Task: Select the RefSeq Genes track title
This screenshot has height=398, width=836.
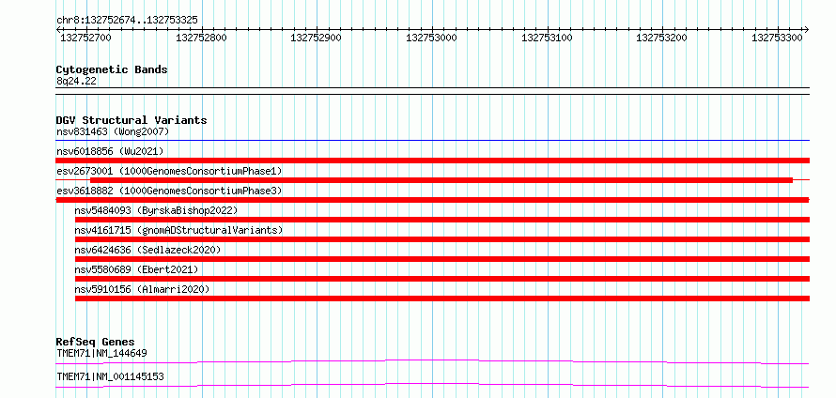Action: (96, 342)
